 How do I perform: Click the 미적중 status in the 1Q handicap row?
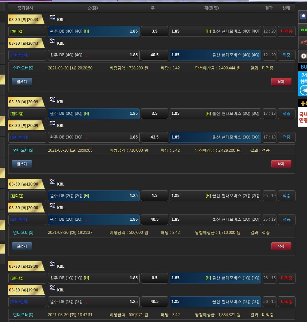(x=286, y=278)
